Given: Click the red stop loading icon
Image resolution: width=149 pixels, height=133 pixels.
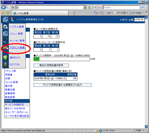Looking at the screenshot, I should pos(100,7).
